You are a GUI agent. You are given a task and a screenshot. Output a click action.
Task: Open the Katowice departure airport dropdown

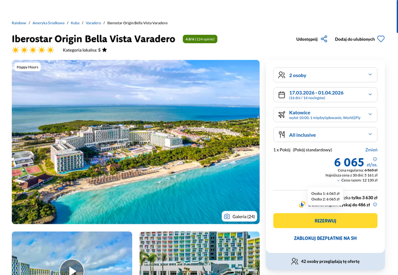325,115
